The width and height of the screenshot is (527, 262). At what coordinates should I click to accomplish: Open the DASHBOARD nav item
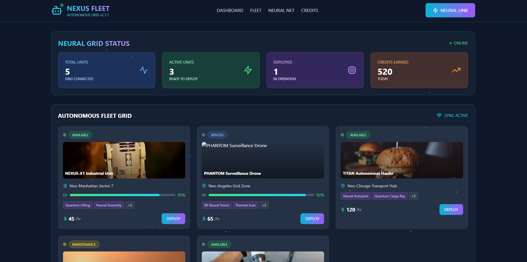click(x=230, y=11)
